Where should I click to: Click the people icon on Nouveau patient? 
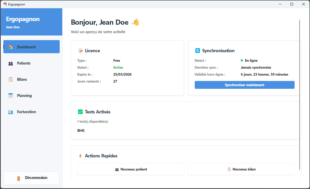(117, 169)
